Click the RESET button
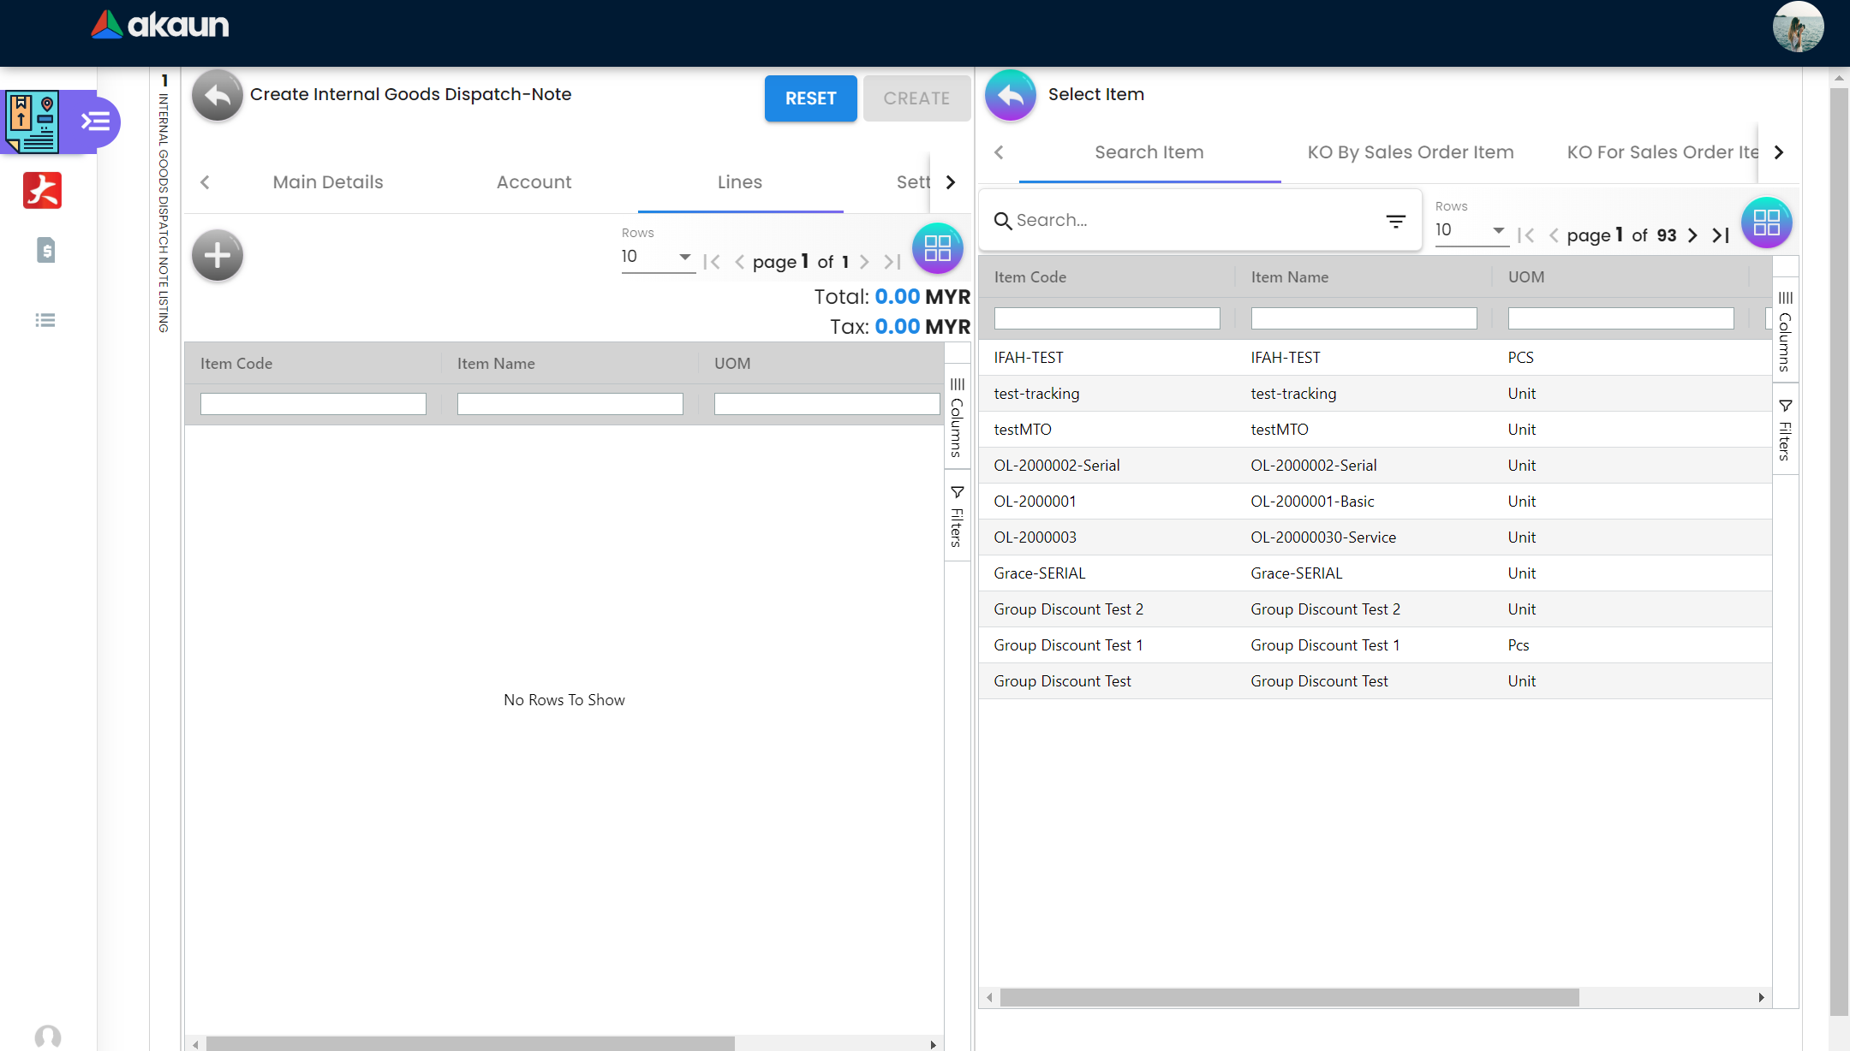Screen dimensions: 1850x1051 pos(810,98)
